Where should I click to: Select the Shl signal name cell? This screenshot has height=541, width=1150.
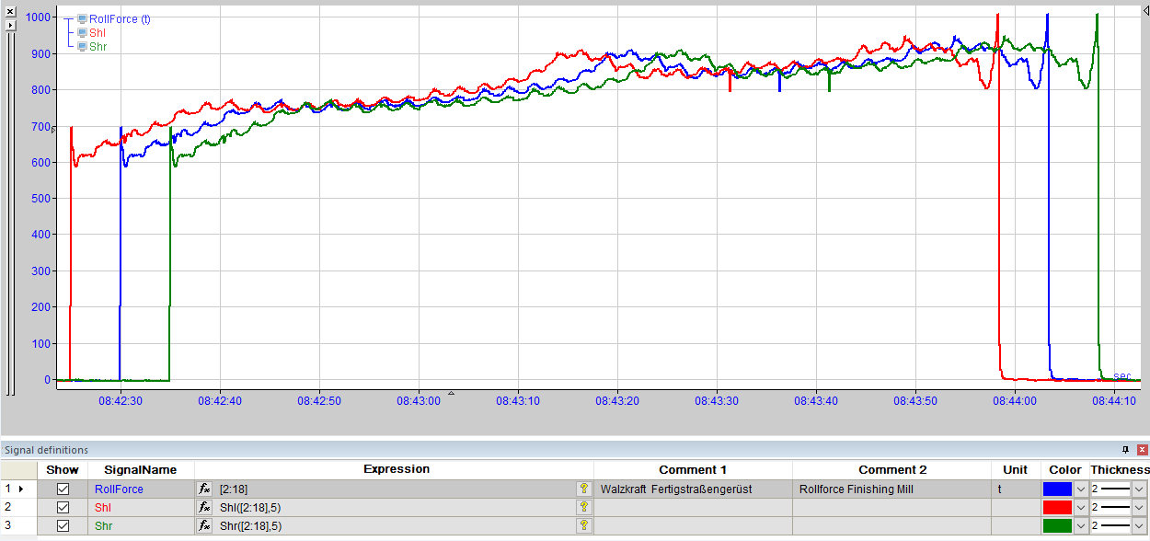coord(141,507)
